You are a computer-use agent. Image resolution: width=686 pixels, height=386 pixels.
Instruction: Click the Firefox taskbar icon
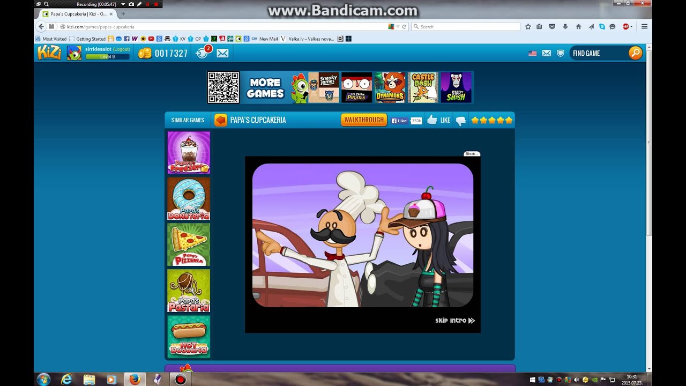[135, 379]
